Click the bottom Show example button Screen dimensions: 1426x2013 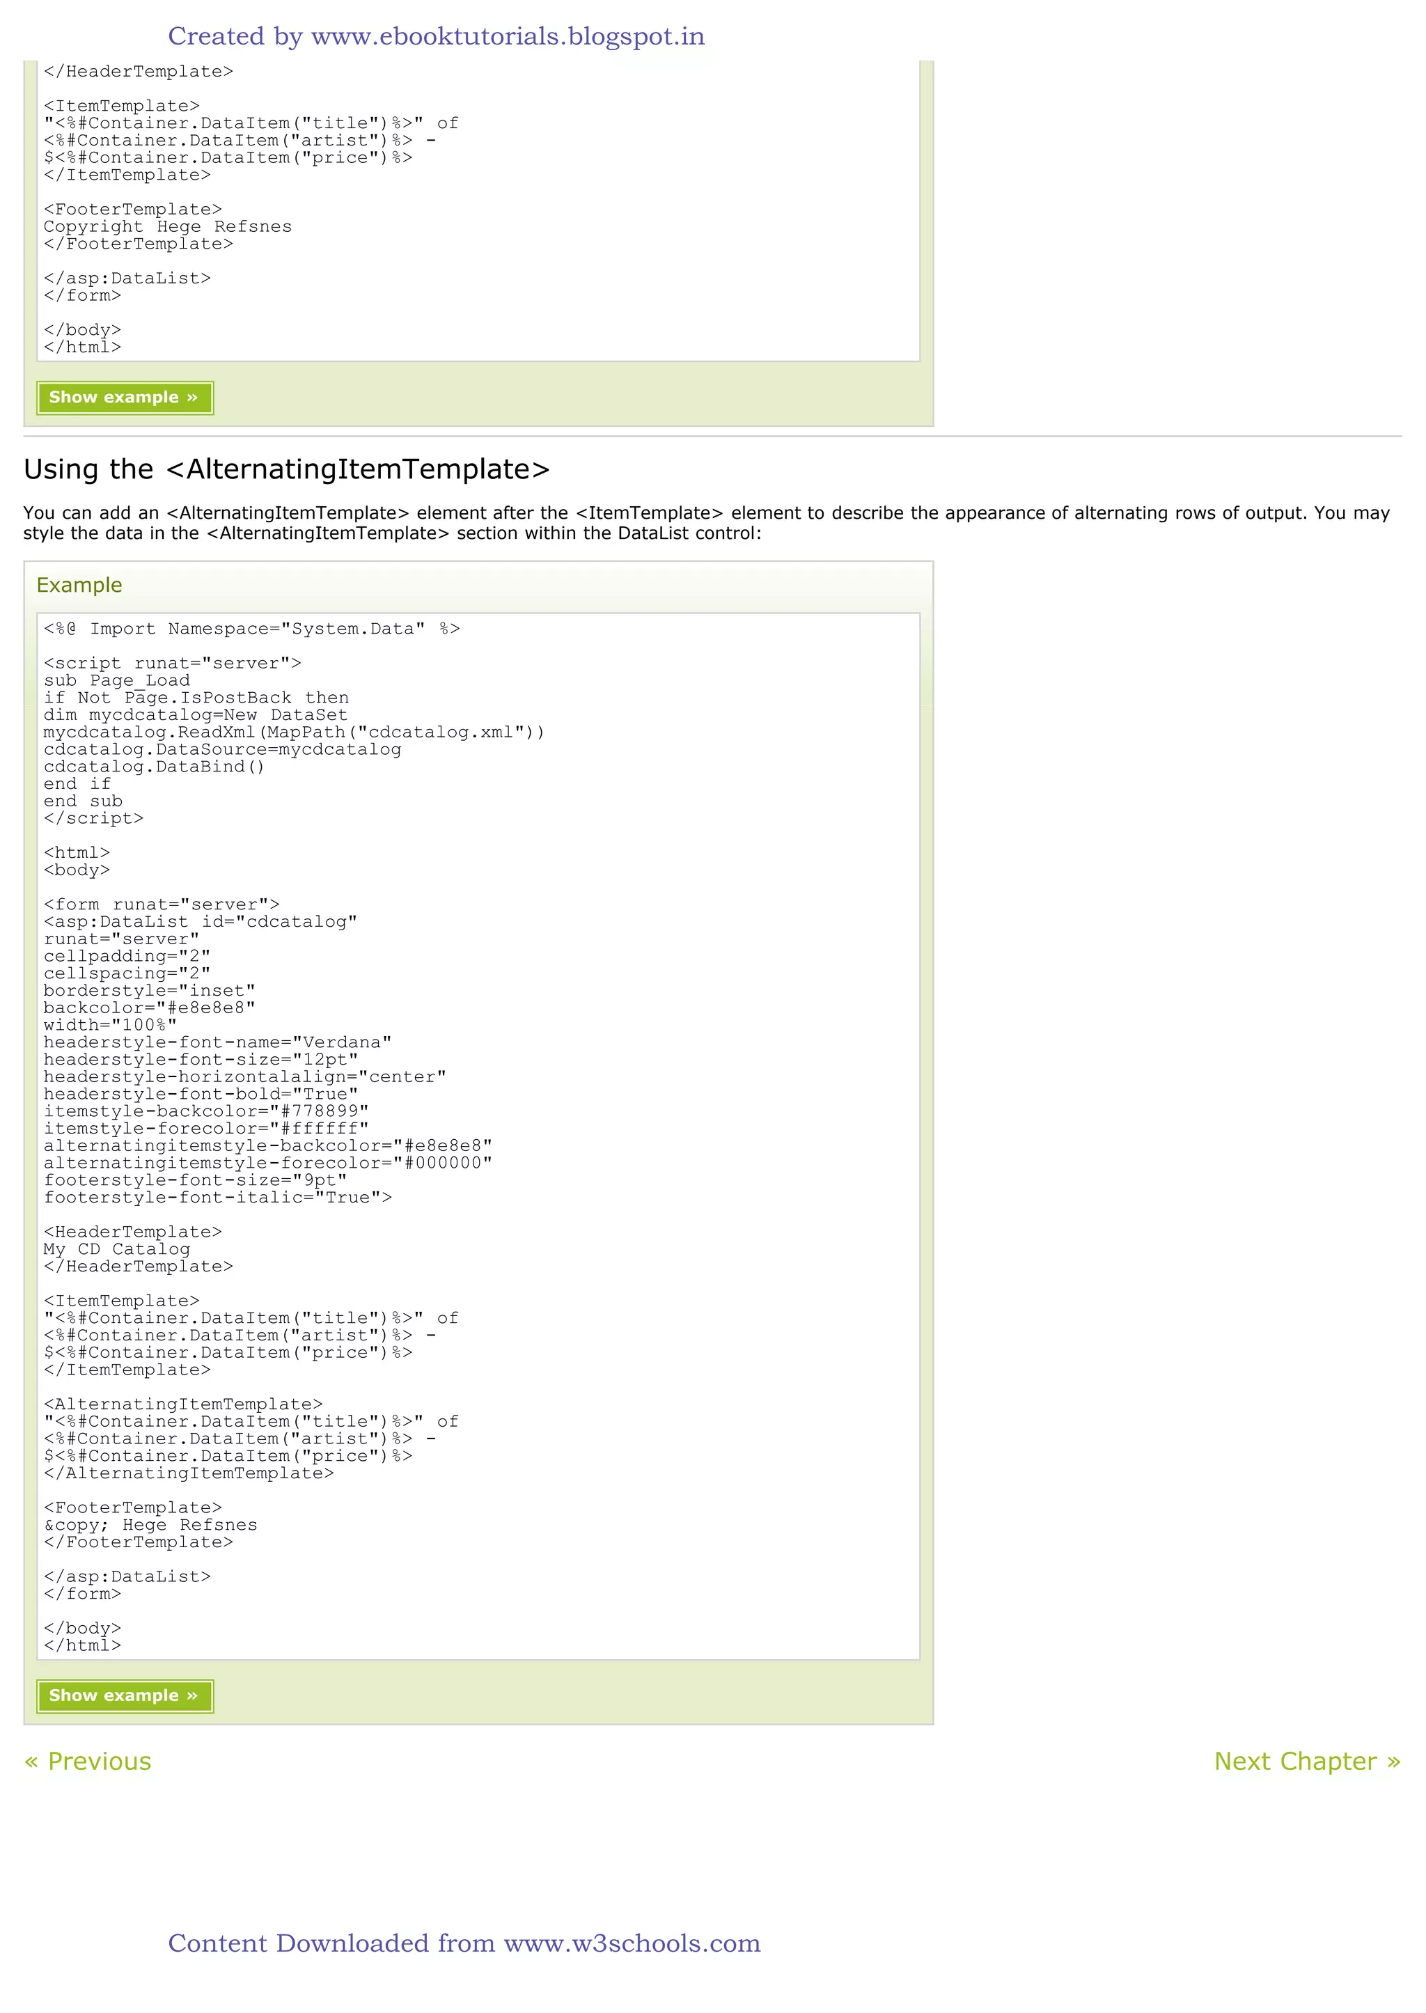125,1695
